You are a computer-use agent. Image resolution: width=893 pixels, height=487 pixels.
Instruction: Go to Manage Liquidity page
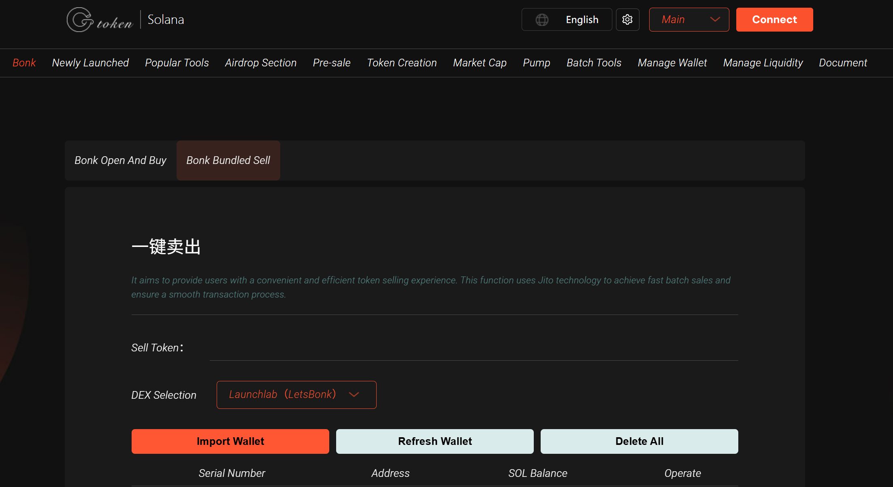[763, 63]
